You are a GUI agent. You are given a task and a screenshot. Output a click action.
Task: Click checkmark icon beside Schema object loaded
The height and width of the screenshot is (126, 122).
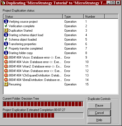point(6,39)
